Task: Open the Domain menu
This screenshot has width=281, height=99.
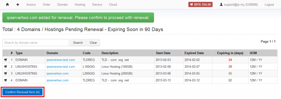Action: tap(63, 5)
